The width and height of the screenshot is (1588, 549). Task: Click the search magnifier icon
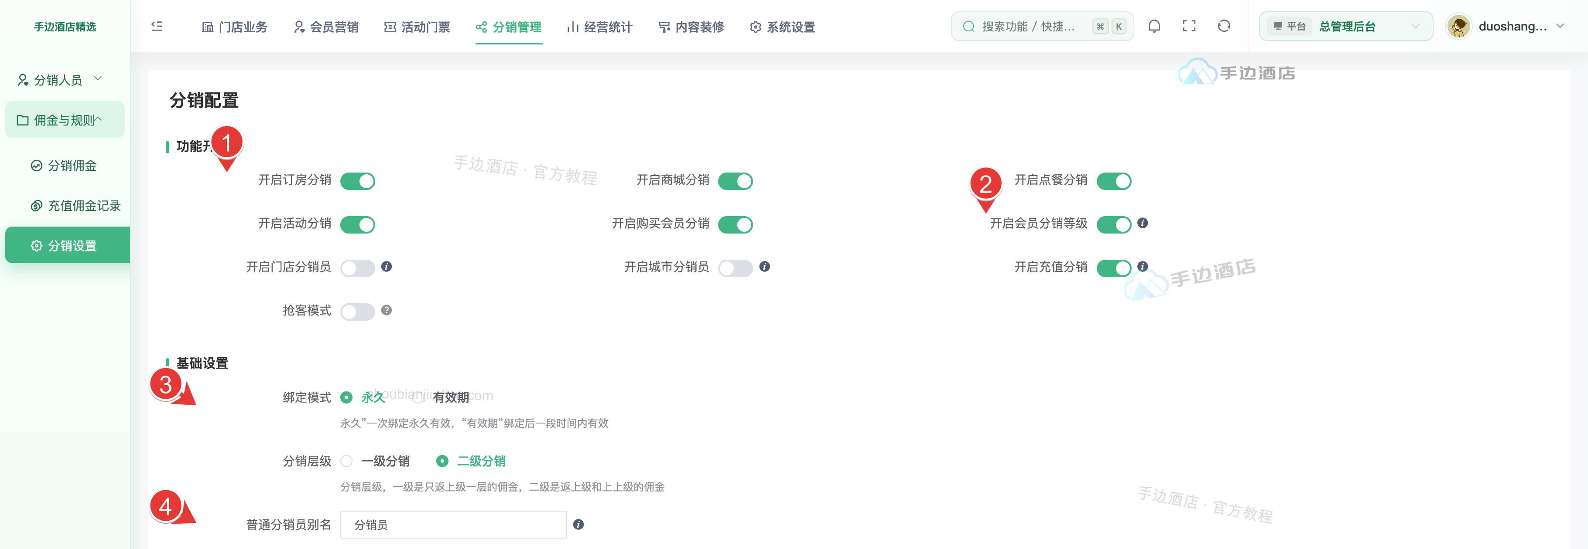click(x=969, y=27)
